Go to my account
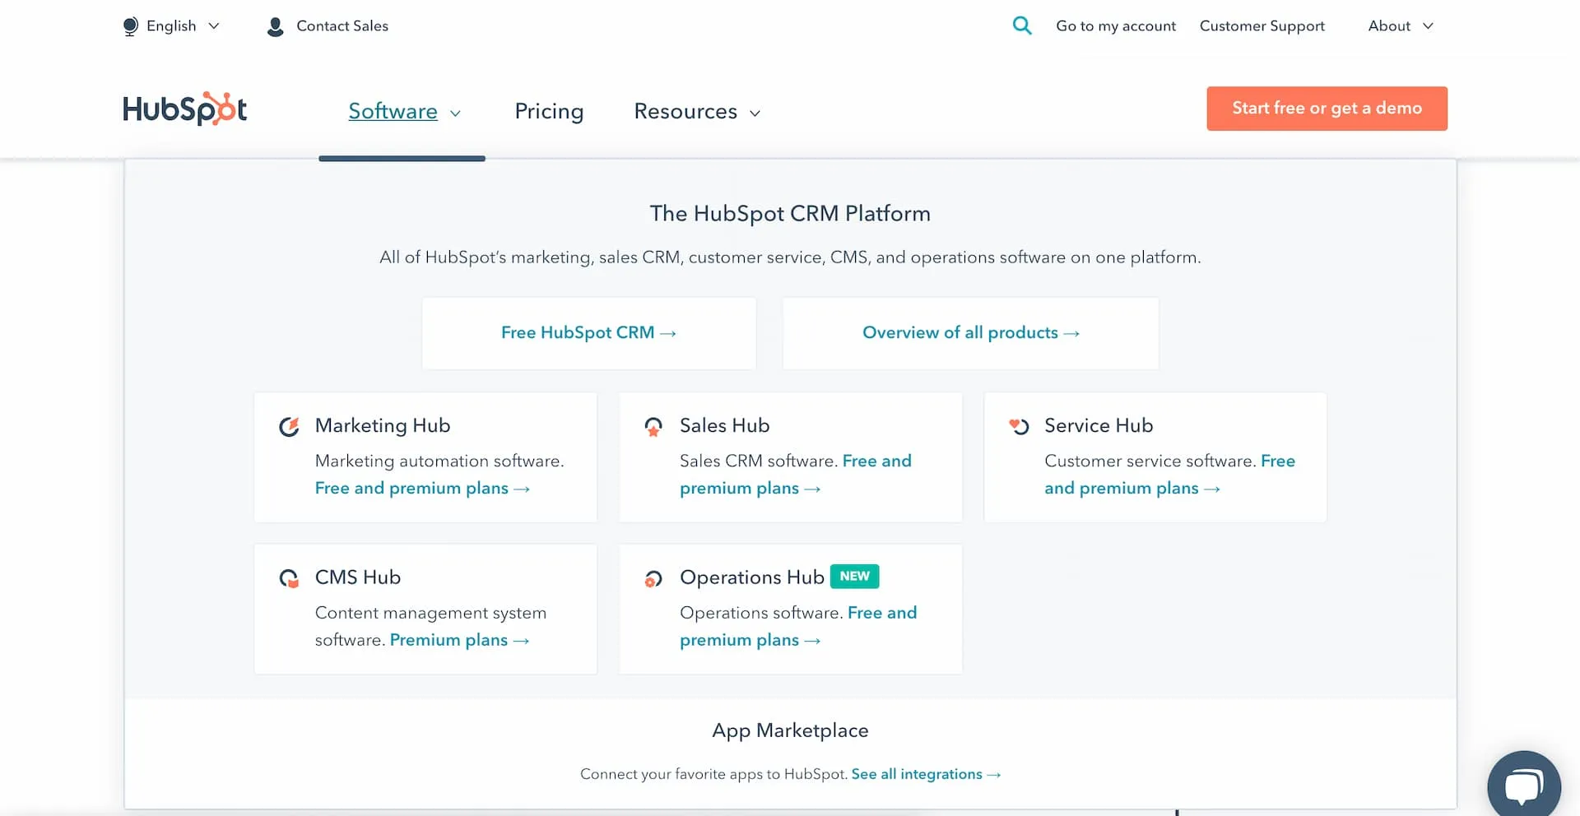The width and height of the screenshot is (1580, 816). (x=1116, y=26)
